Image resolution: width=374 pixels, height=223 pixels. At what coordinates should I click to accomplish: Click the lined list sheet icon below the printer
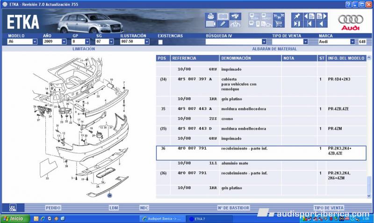coord(211,24)
